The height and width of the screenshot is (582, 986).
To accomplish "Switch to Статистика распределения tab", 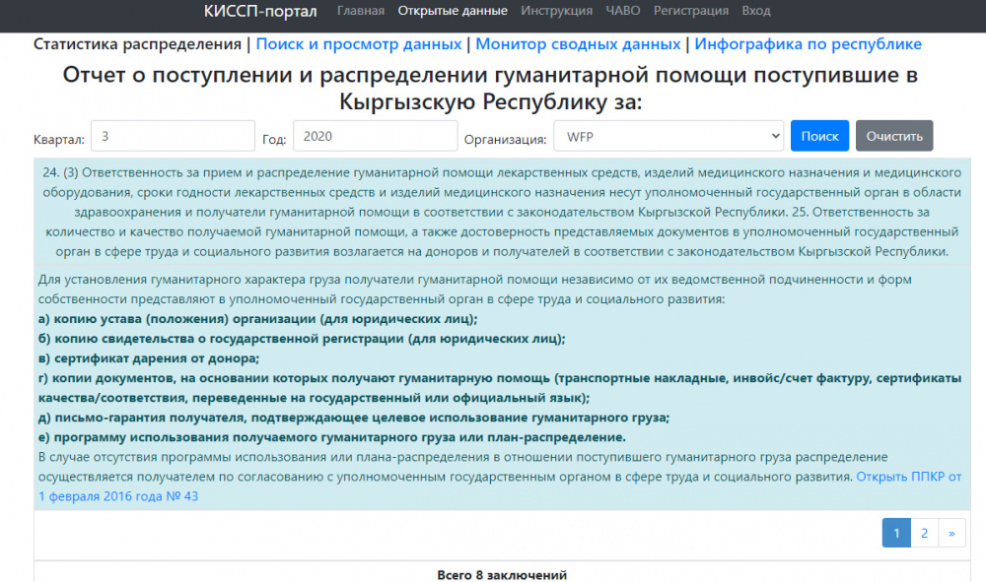I will (x=137, y=44).
